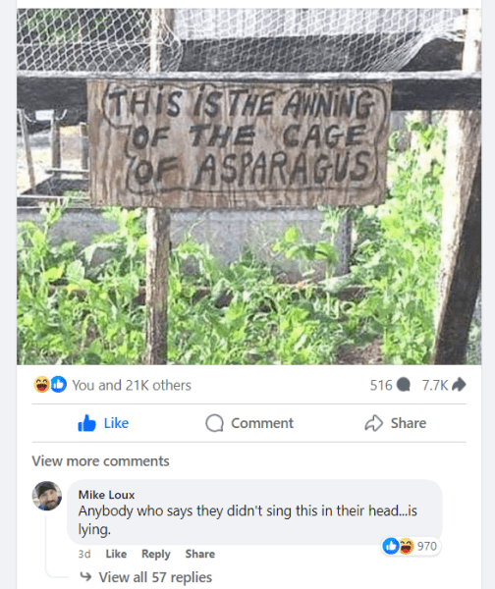Viewport: 495px width, 589px height.
Task: Click the Share arrow icon
Action: (x=373, y=423)
